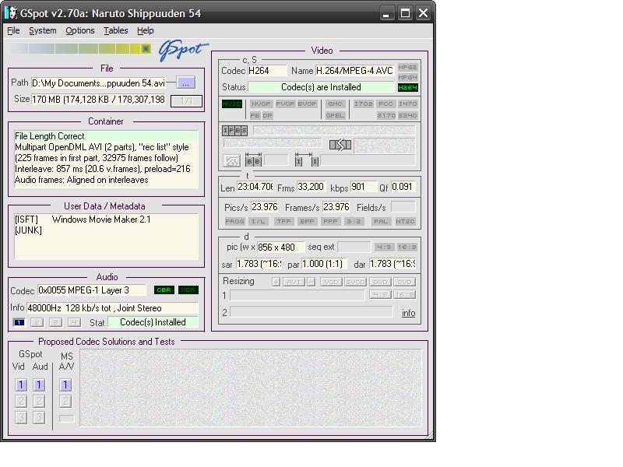This screenshot has width=623, height=467.
Task: Click the PROG scan indicator
Action: tap(234, 221)
